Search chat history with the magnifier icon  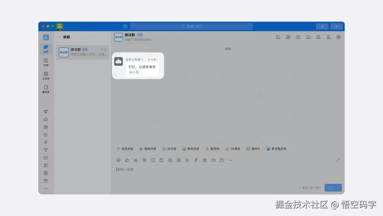pyautogui.click(x=318, y=37)
